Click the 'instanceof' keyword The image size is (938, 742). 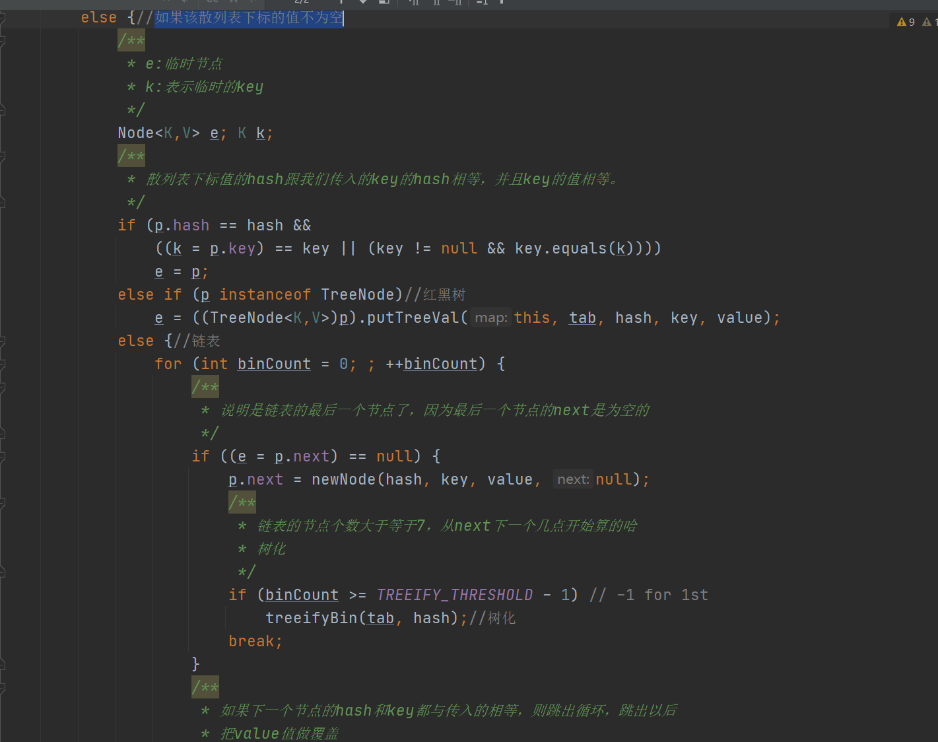coord(265,295)
